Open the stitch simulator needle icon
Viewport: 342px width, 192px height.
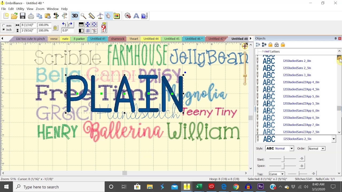point(100,16)
